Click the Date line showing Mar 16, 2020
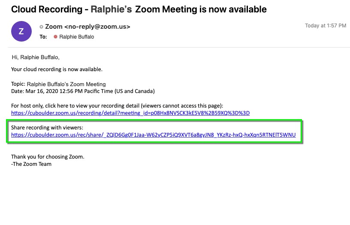Image resolution: width=350 pixels, height=225 pixels. pos(82,91)
